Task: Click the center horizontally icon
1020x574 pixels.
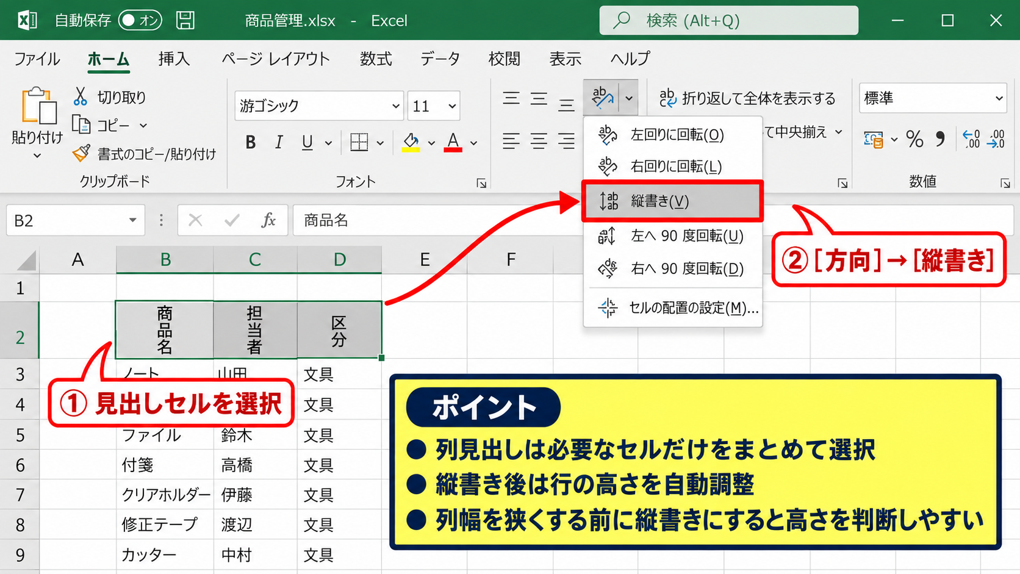Action: tap(539, 142)
